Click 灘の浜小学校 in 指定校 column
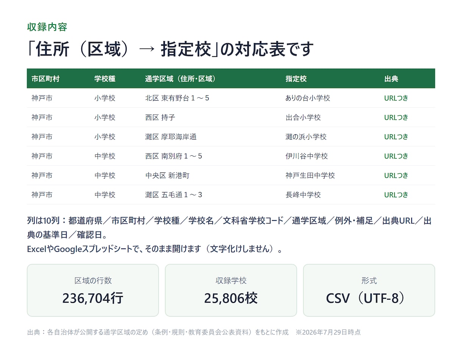 point(306,137)
